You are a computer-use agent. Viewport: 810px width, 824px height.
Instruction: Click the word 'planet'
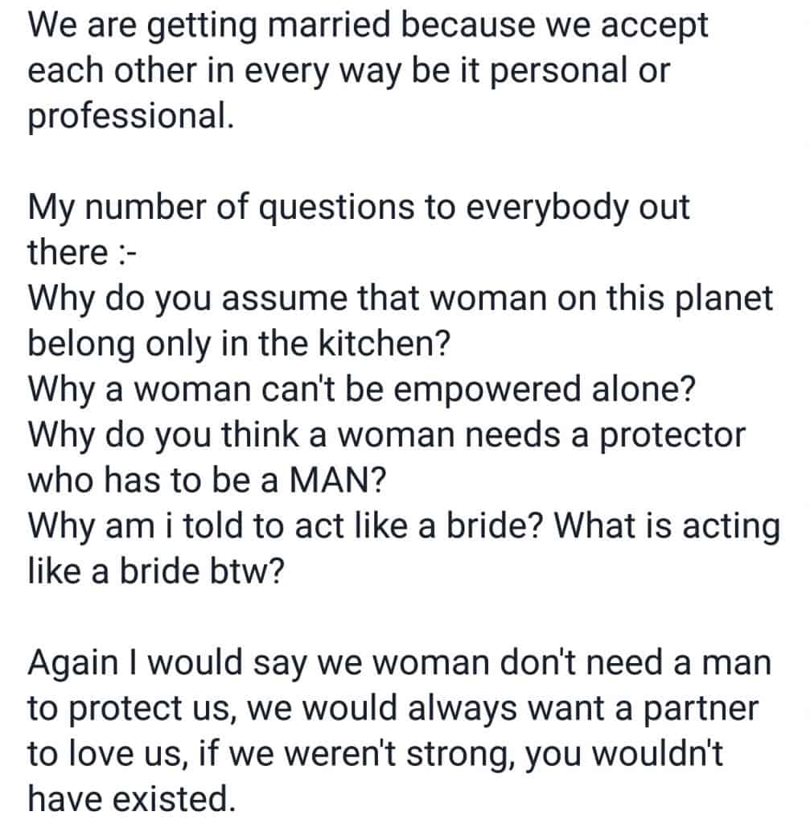point(724,299)
